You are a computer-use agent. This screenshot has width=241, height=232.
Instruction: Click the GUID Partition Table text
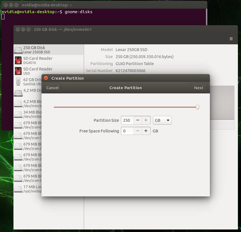tap(134, 64)
